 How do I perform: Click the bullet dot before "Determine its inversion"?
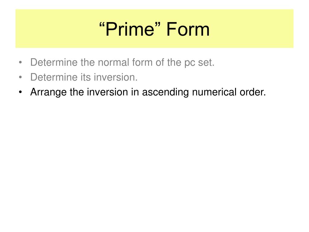tap(20, 77)
